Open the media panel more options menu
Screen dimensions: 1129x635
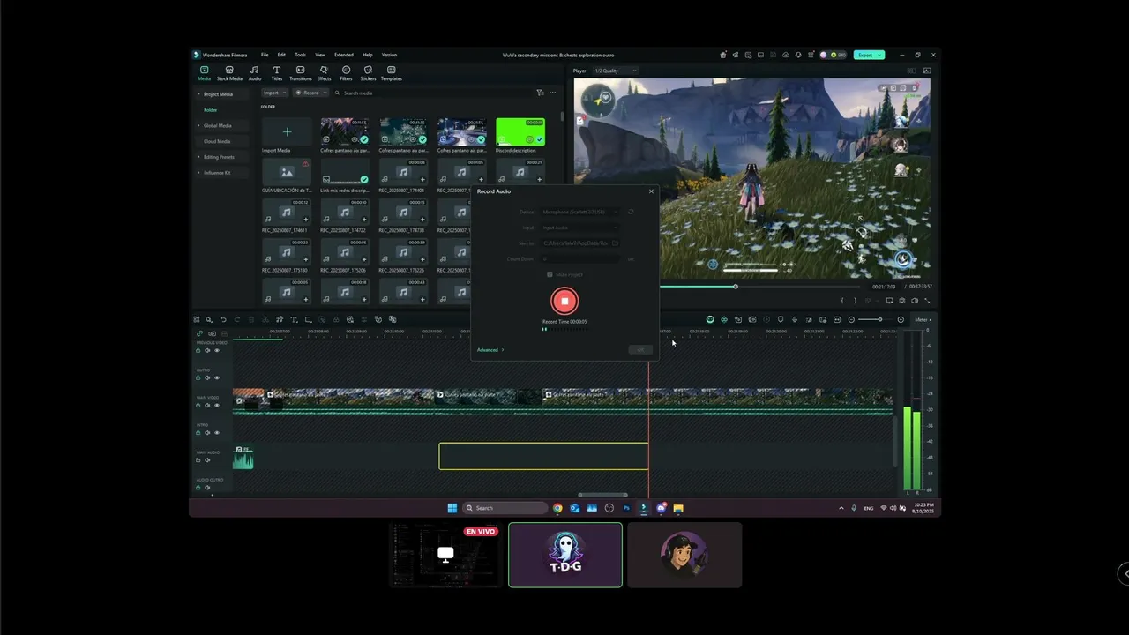[553, 93]
